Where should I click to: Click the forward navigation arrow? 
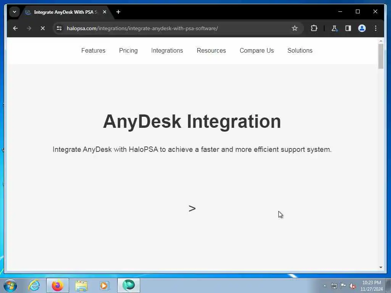click(29, 28)
